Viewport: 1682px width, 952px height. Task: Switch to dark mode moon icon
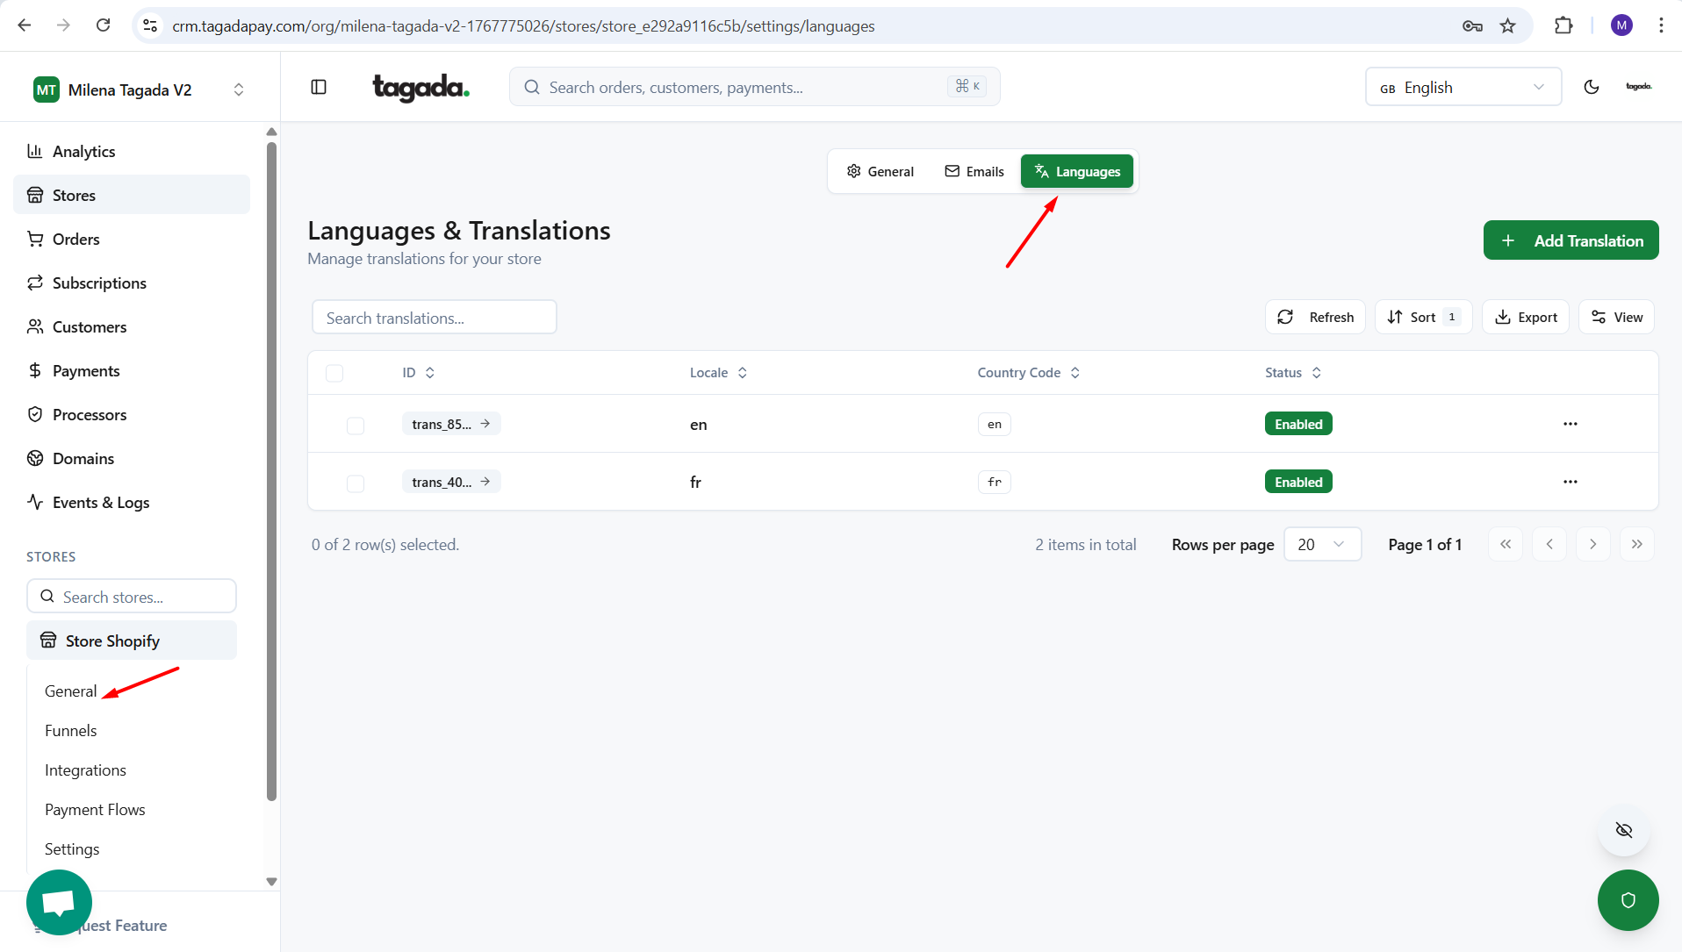coord(1591,87)
